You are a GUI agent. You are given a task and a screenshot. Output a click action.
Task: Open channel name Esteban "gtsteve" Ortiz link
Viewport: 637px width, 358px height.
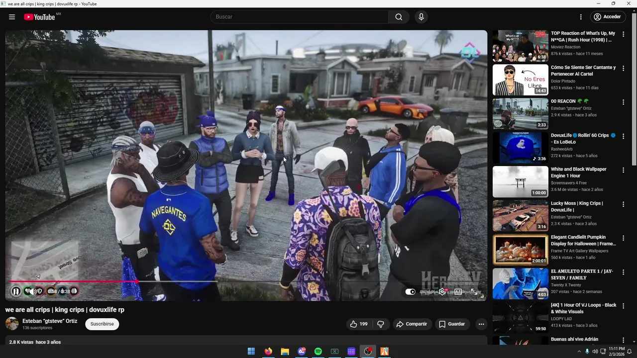click(50, 321)
